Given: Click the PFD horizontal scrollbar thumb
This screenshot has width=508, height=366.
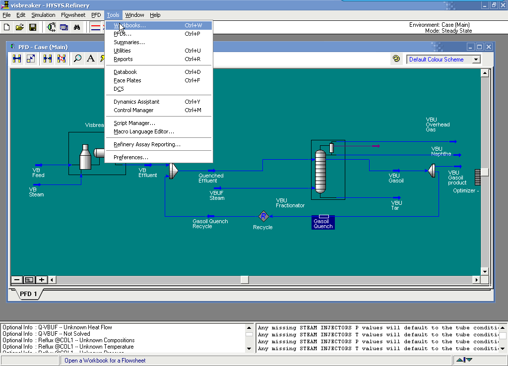Looking at the screenshot, I should (245, 280).
